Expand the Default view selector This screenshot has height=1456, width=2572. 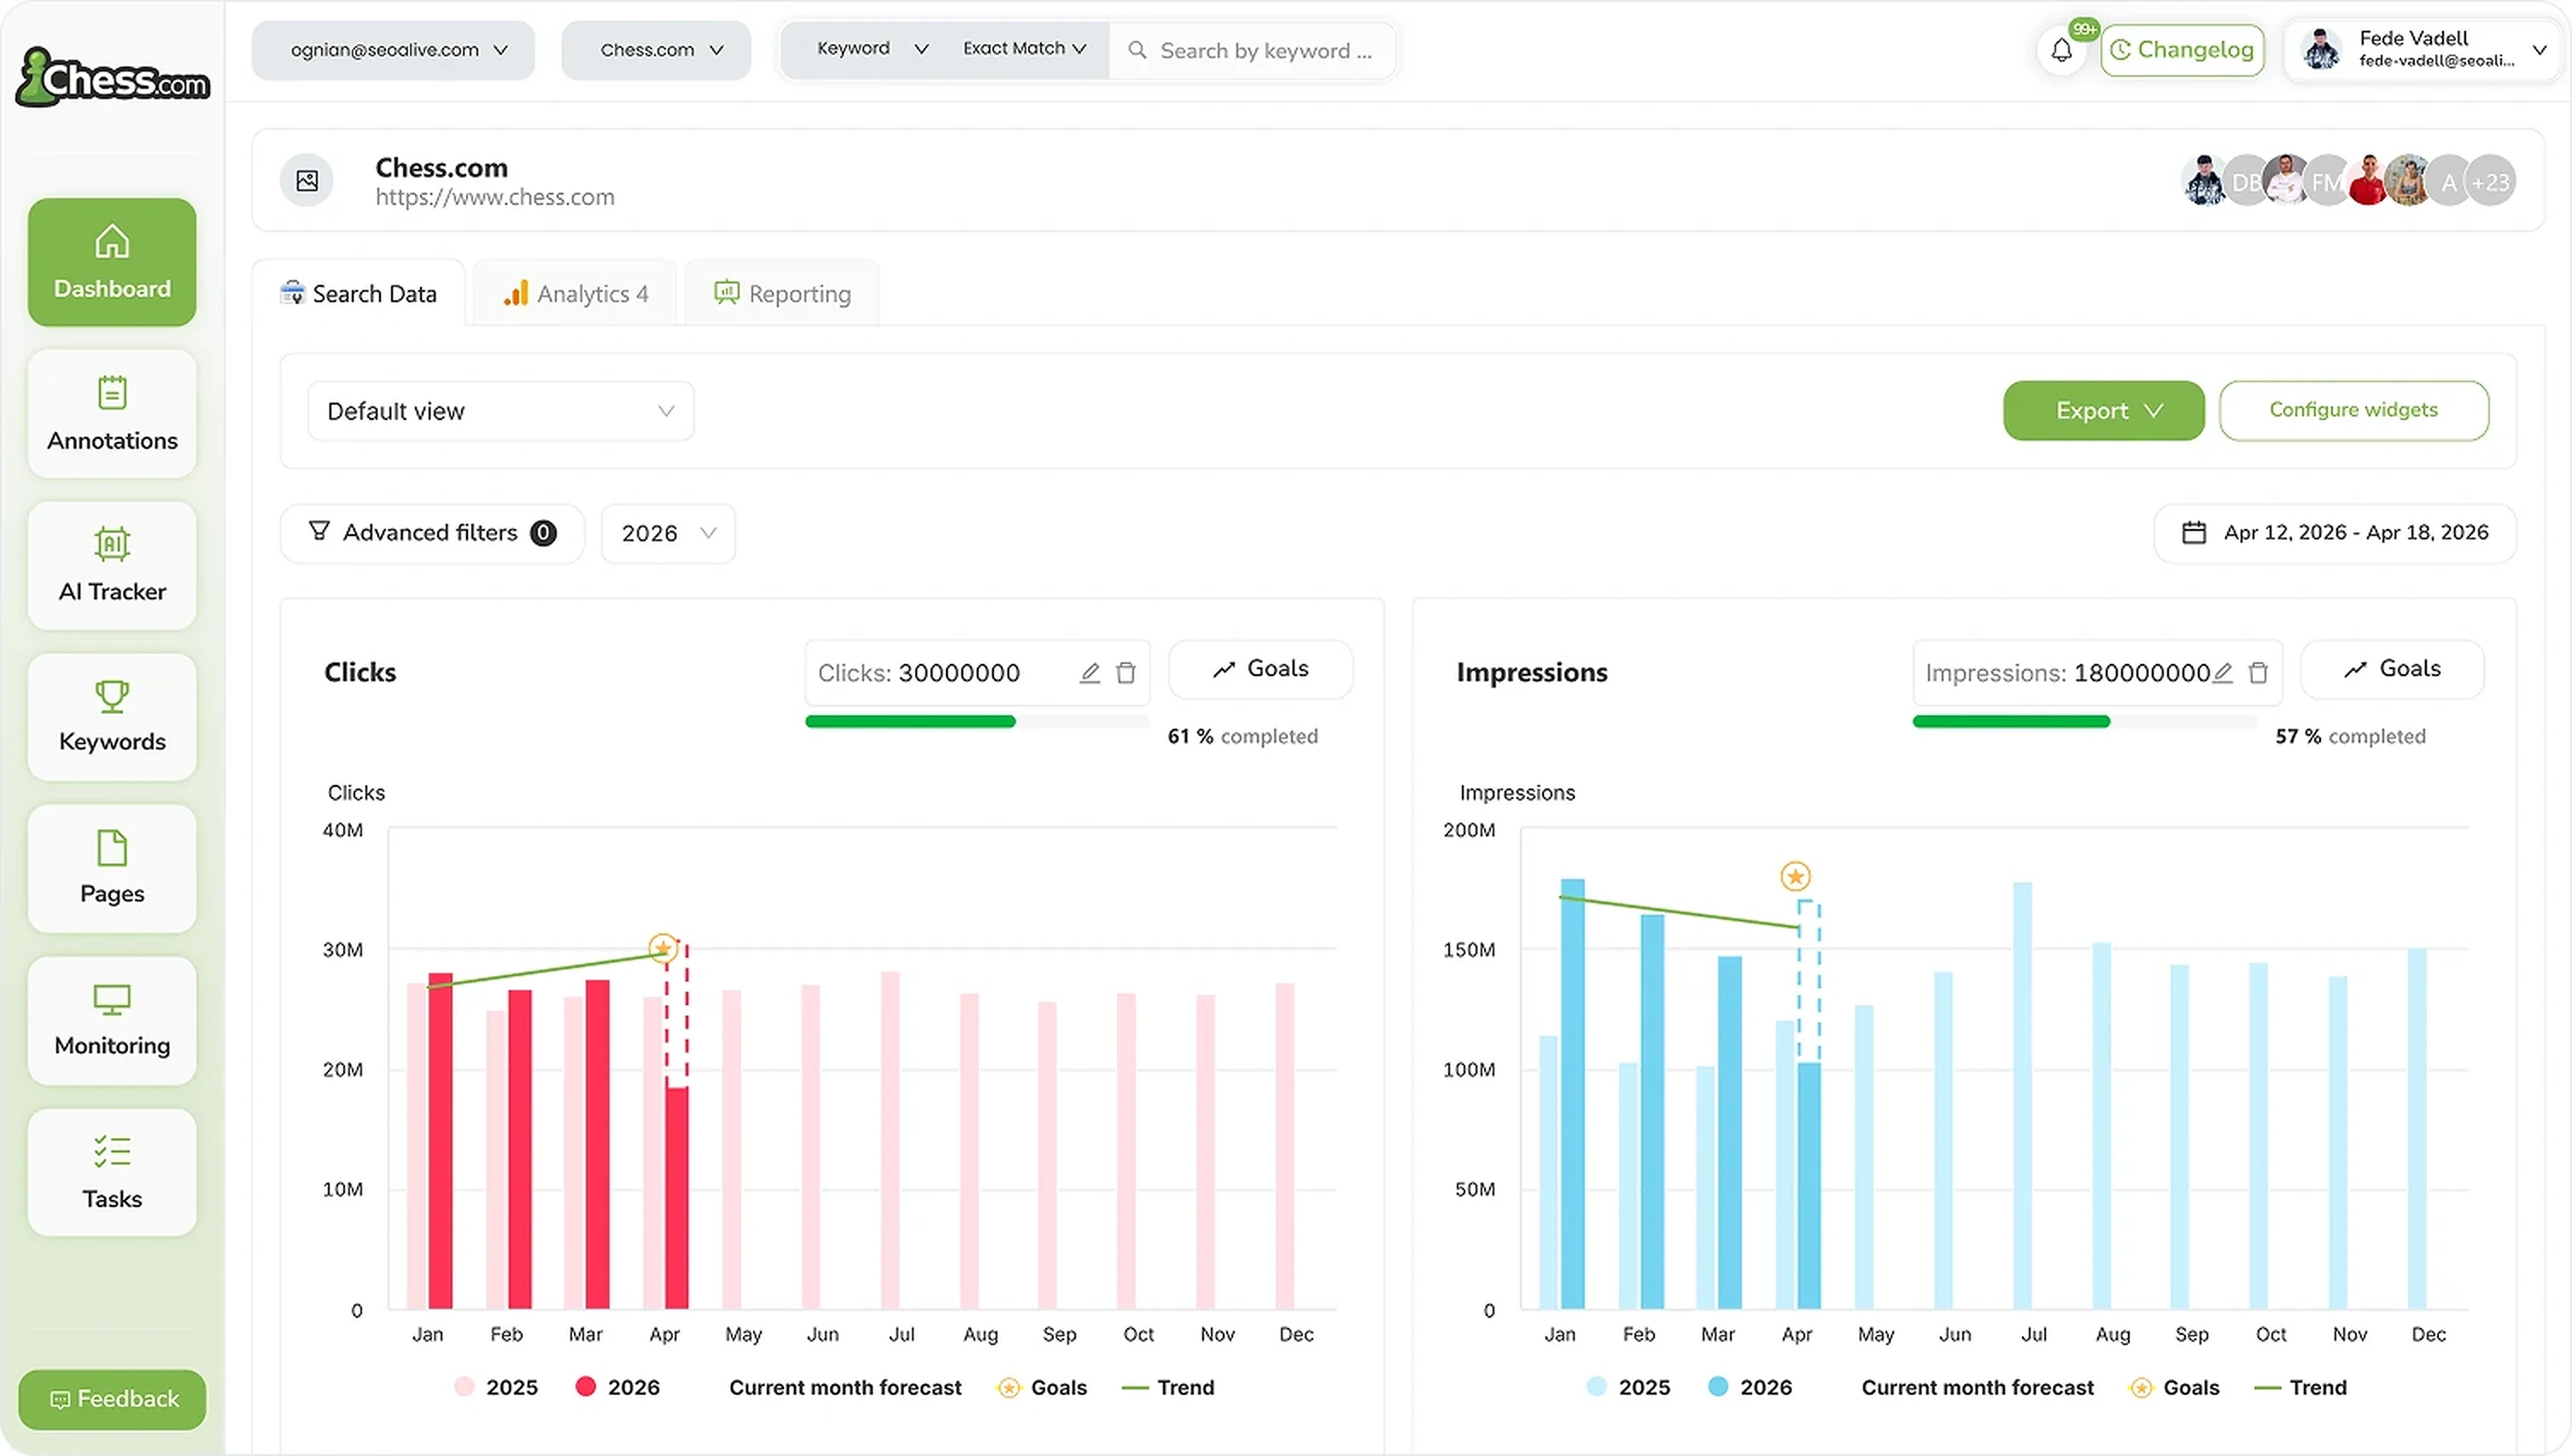point(501,411)
